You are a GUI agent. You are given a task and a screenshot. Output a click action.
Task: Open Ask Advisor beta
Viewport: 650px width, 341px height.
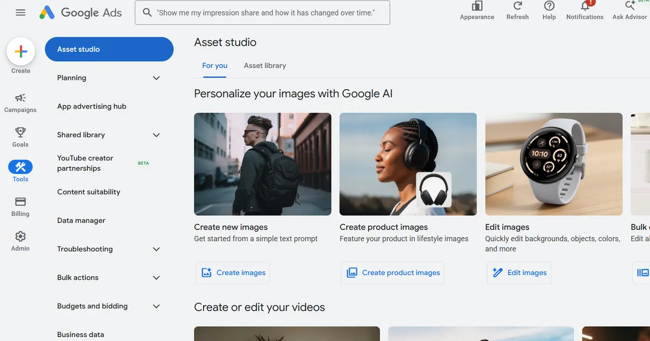630,11
